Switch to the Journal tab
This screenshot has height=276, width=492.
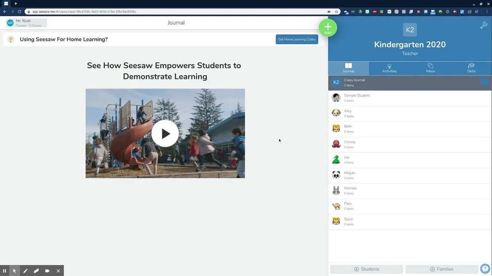(x=348, y=68)
